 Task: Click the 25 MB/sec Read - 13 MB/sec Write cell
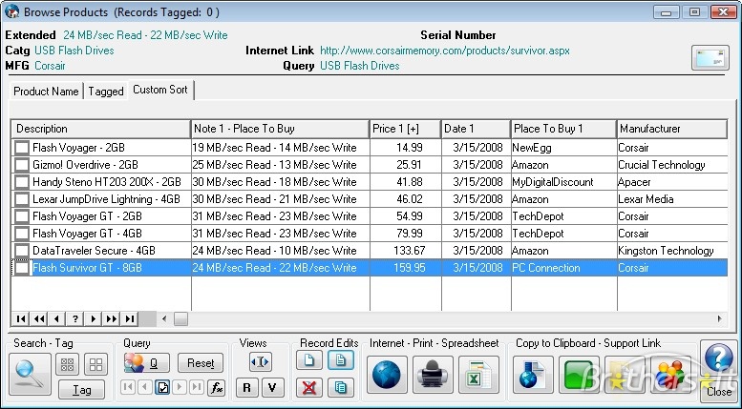coord(281,165)
